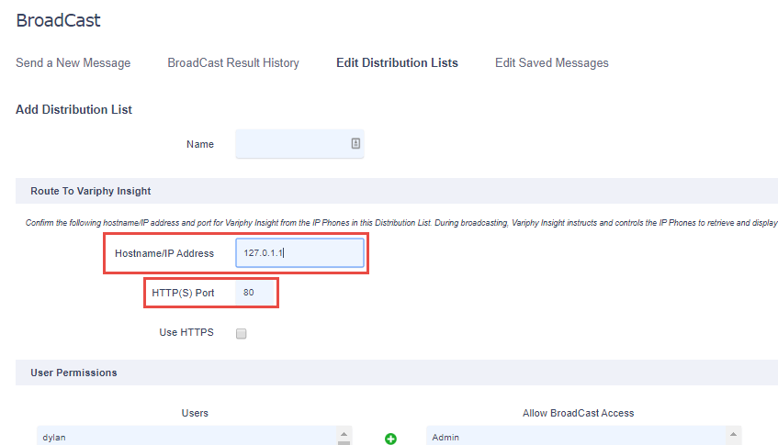Go to the Edit Saved Messages tab
This screenshot has width=778, height=445.
tap(552, 63)
